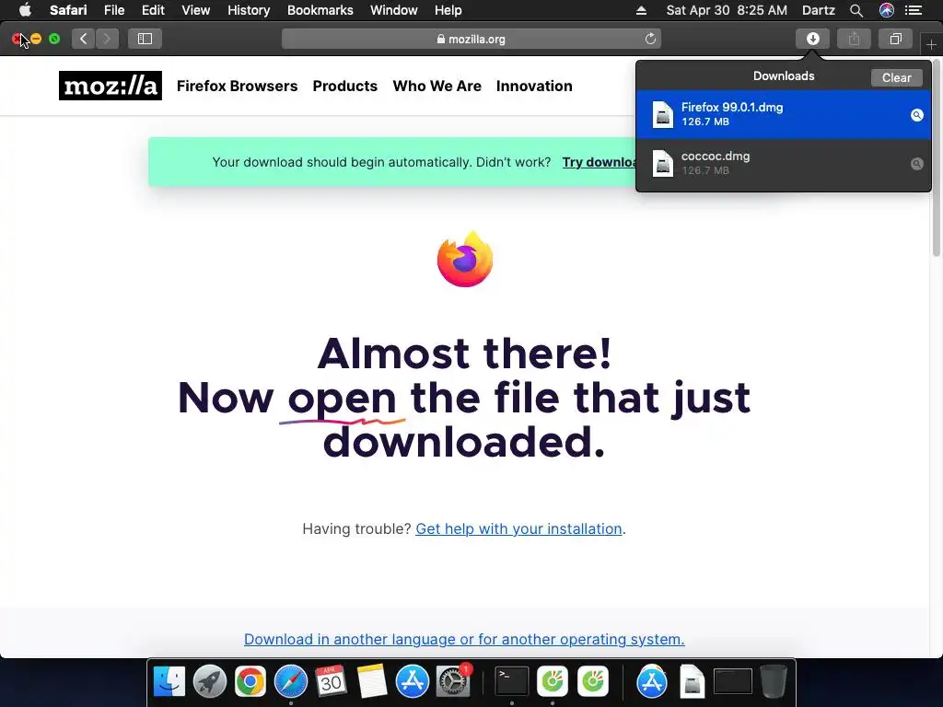
Task: Expand the Innovation navigation menu
Action: [x=534, y=86]
